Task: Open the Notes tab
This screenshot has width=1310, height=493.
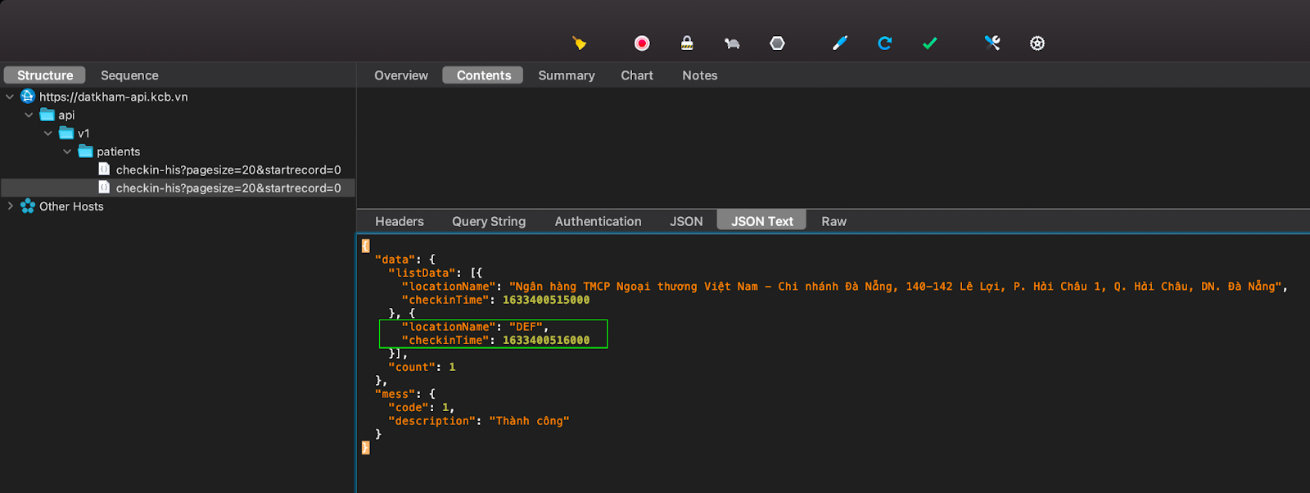Action: coord(700,75)
